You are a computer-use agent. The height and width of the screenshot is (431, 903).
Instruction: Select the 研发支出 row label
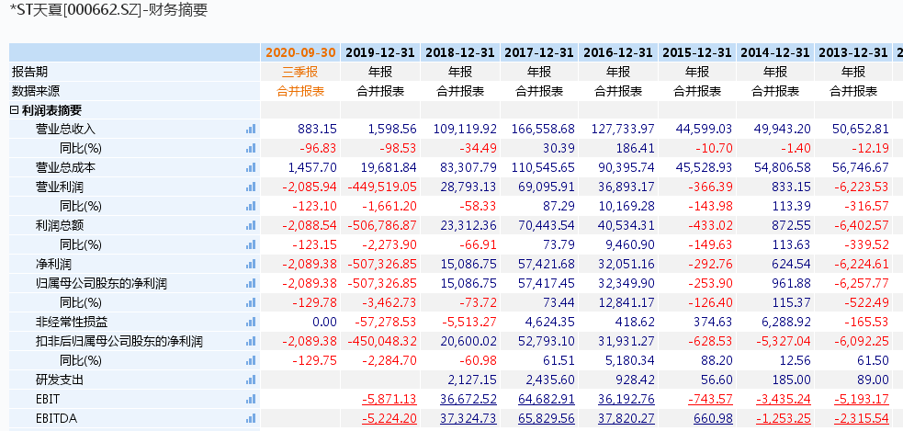click(60, 380)
